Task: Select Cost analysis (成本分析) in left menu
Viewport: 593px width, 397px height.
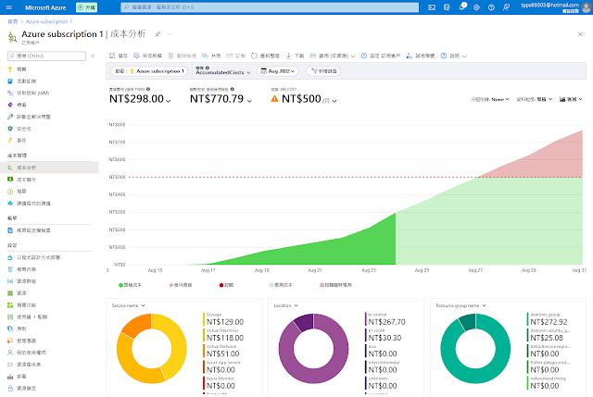Action: pos(49,167)
